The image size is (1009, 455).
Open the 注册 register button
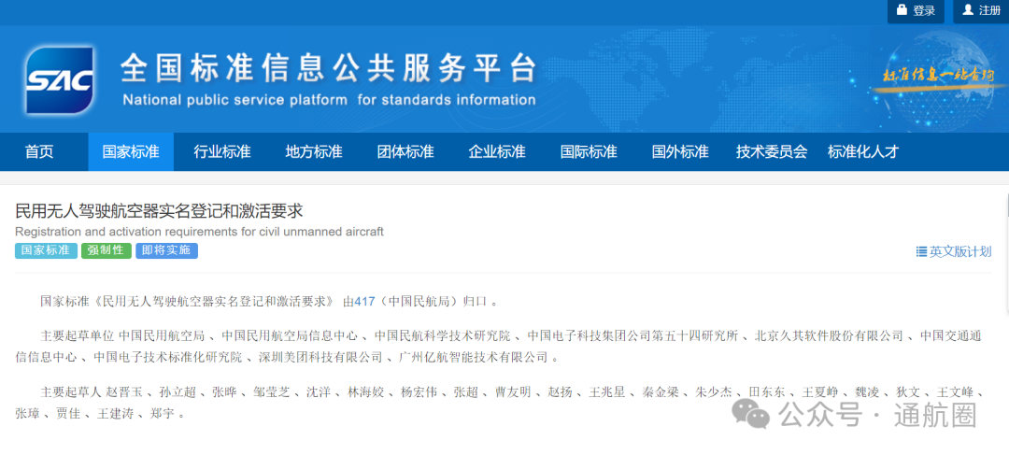click(x=981, y=11)
